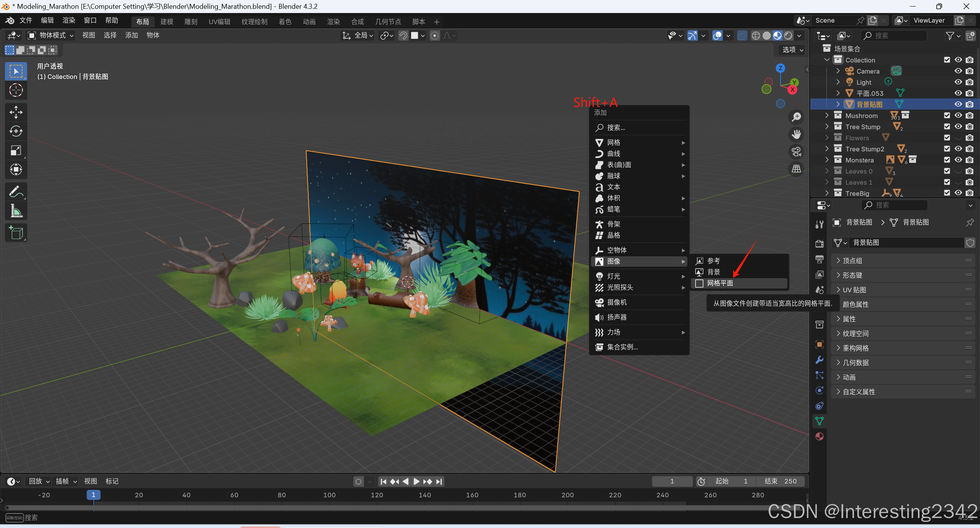This screenshot has width=980, height=528.
Task: Select the Measure ruler tool
Action: point(16,211)
